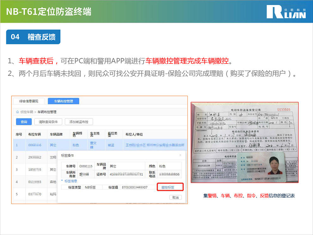
Task: Collapse the 标签信息 section triangle
Action: click(x=62, y=181)
